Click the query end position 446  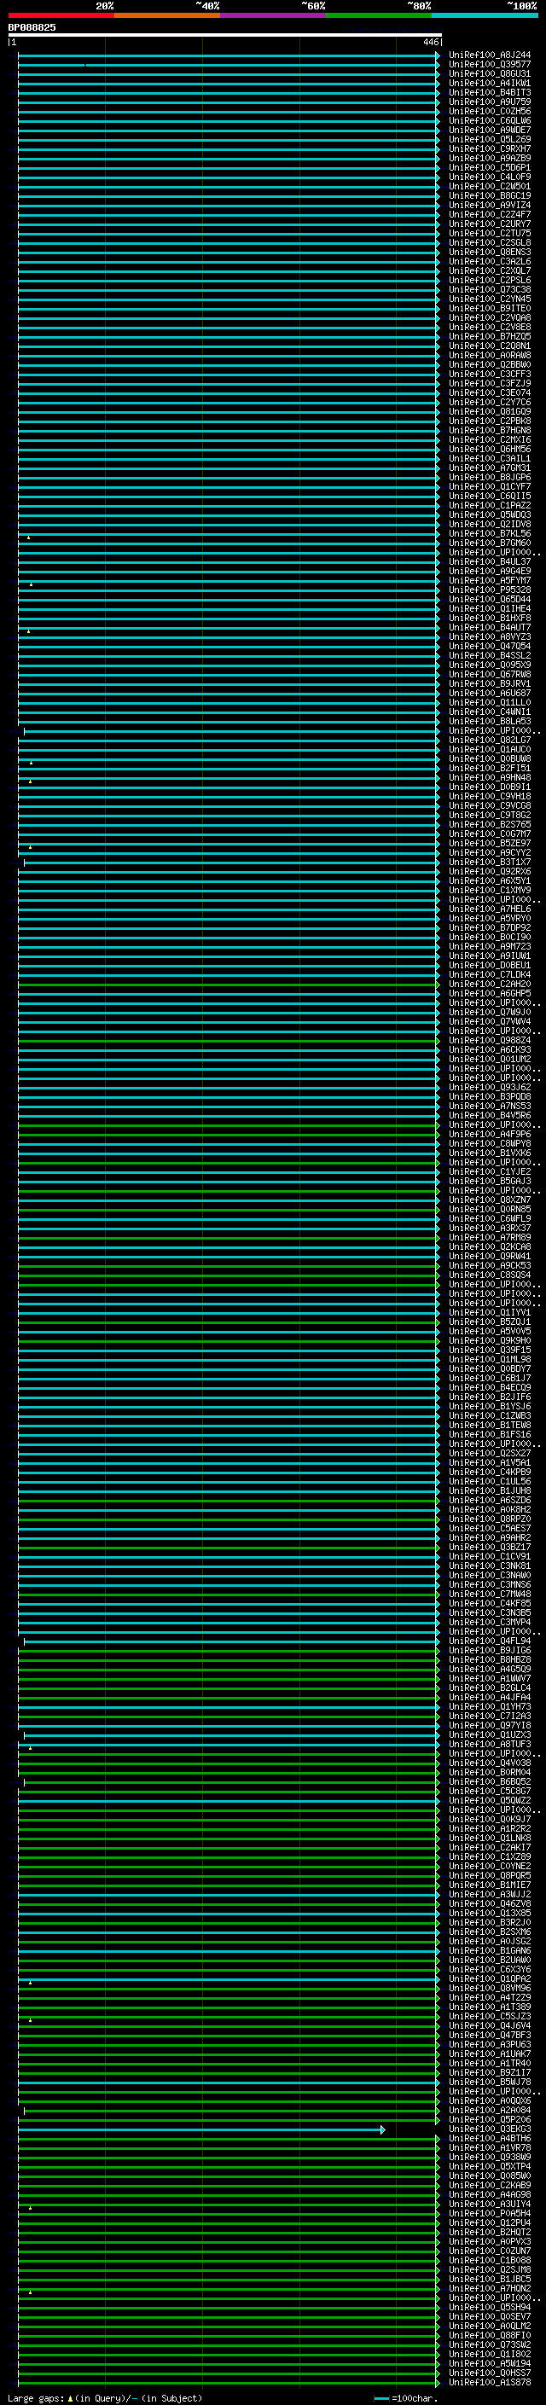429,42
